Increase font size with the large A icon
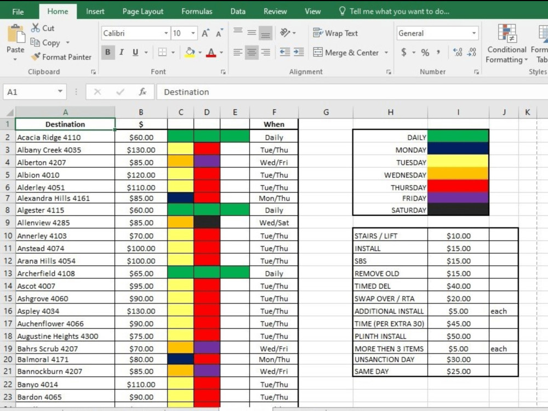 click(206, 33)
